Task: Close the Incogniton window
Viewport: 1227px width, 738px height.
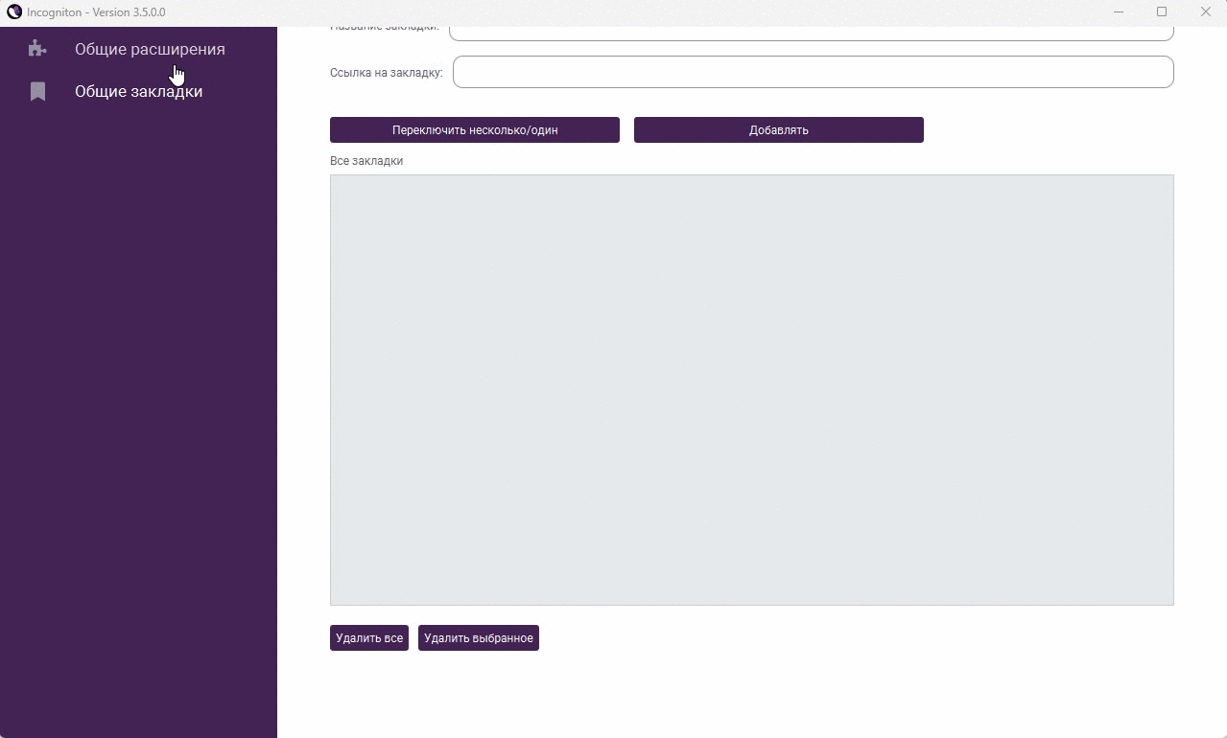Action: pos(1205,12)
